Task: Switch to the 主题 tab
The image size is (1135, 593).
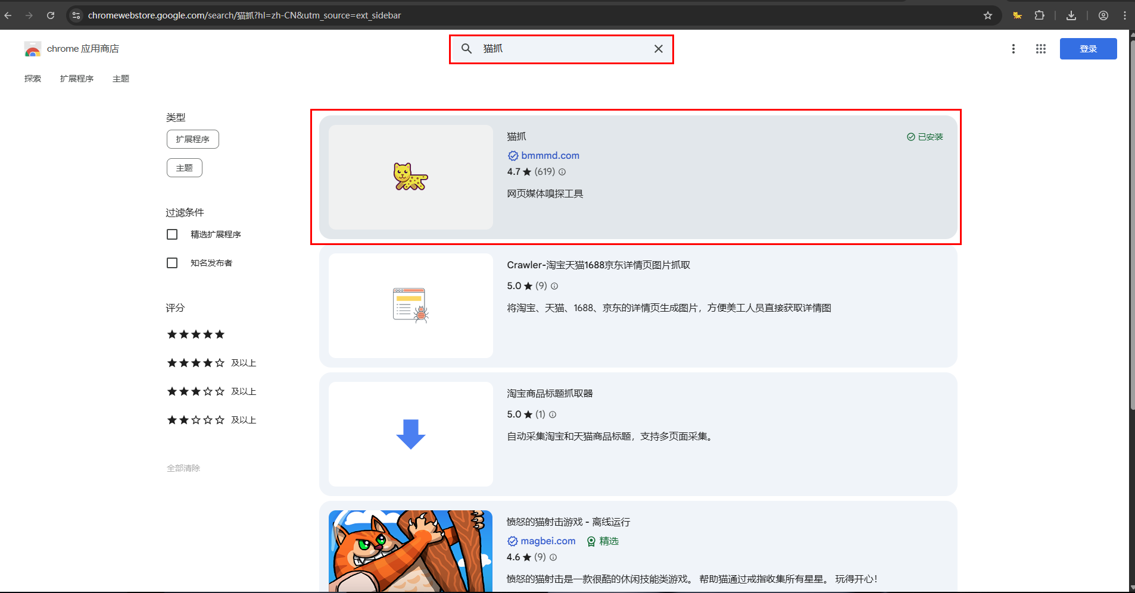Action: (121, 79)
